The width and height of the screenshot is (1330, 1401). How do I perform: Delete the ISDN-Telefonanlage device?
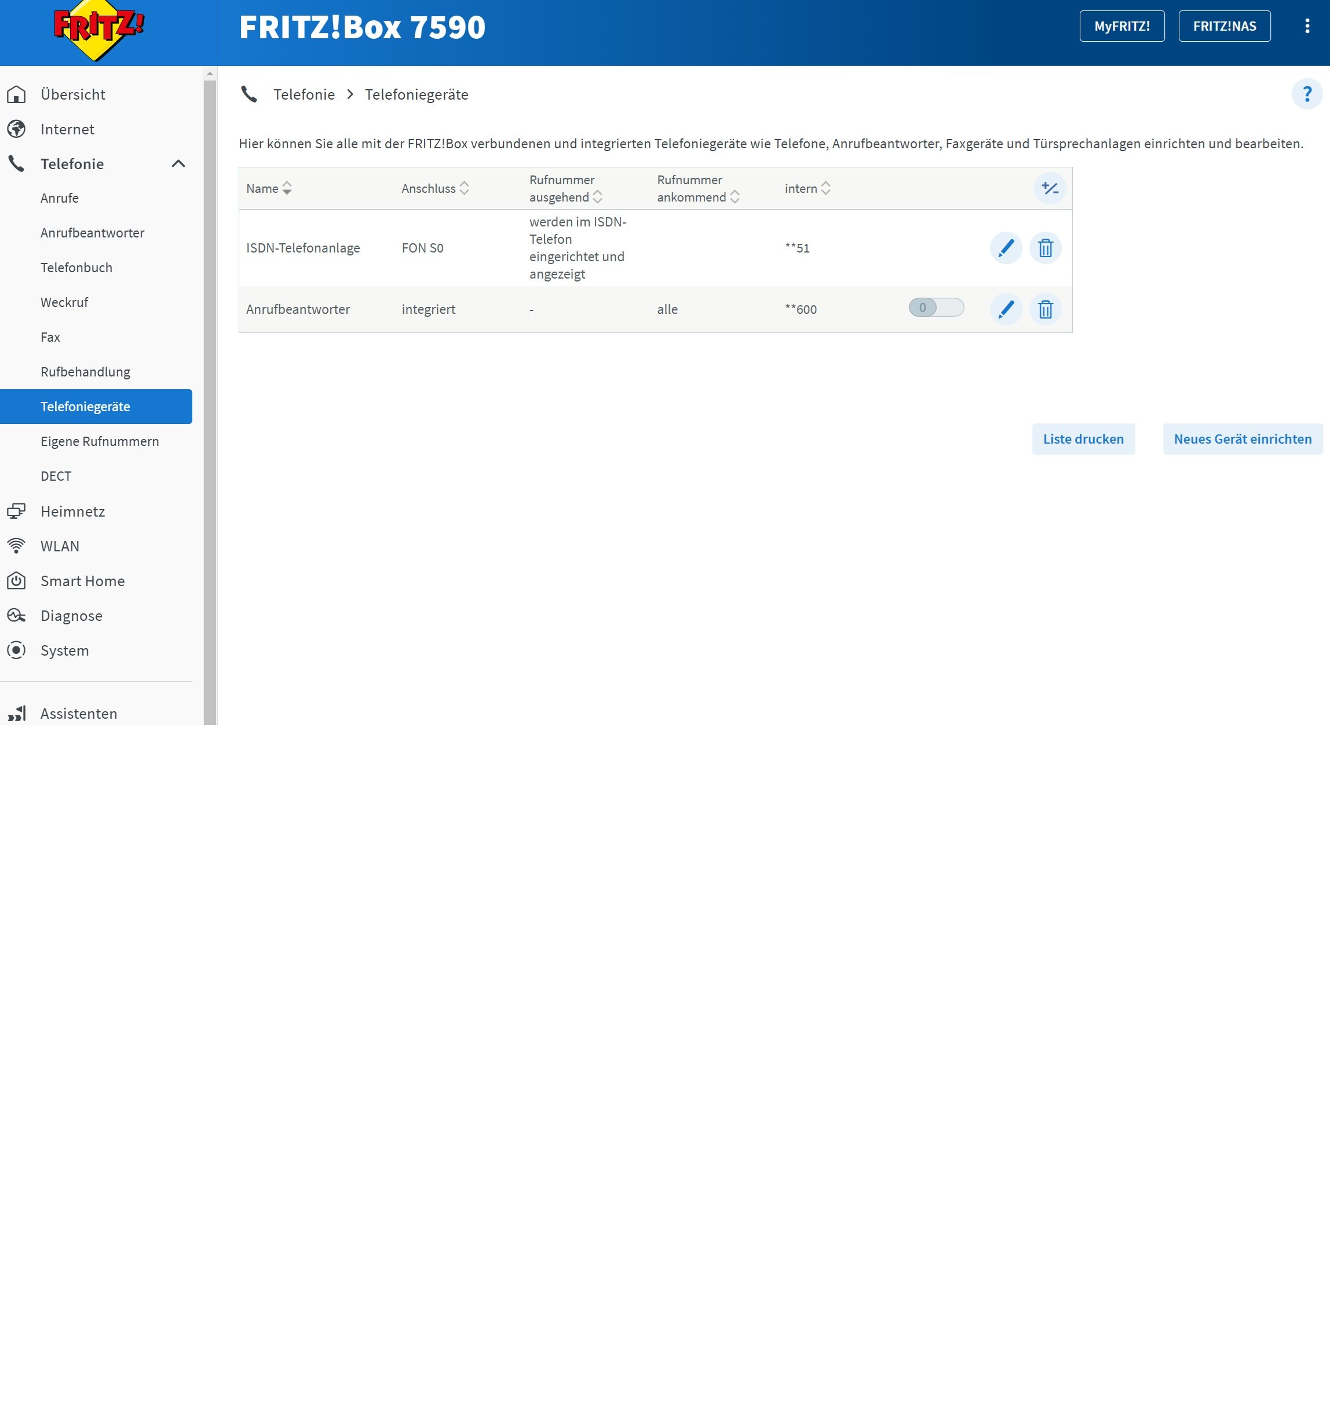coord(1045,248)
